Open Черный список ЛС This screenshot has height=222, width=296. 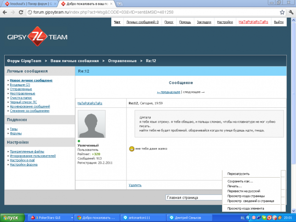[x=23, y=102]
